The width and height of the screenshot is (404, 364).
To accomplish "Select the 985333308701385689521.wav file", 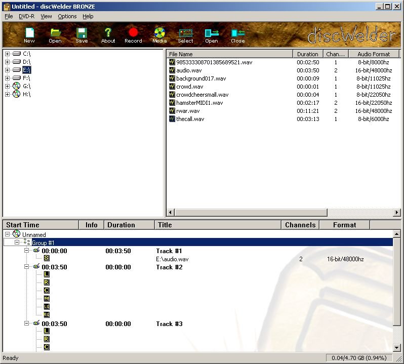I will pyautogui.click(x=214, y=62).
